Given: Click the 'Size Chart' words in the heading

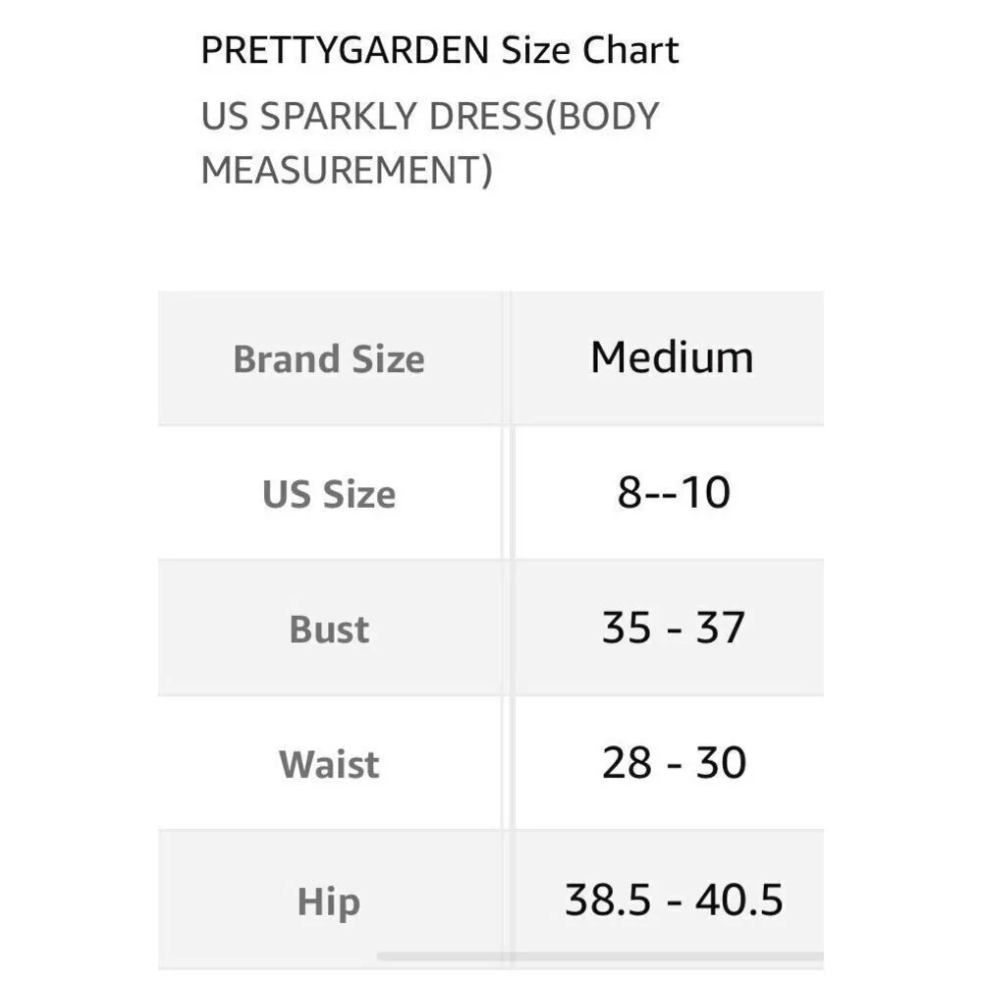Looking at the screenshot, I should (x=590, y=50).
